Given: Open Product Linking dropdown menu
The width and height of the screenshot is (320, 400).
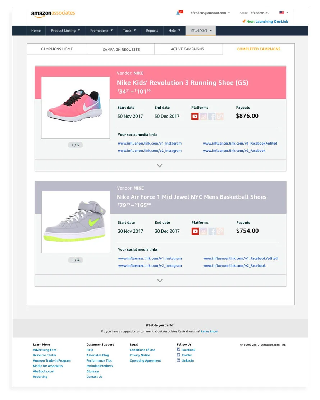Looking at the screenshot, I should pos(65,31).
